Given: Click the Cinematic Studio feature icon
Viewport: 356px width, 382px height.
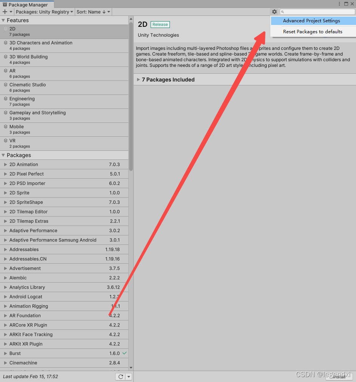Looking at the screenshot, I should coord(6,85).
